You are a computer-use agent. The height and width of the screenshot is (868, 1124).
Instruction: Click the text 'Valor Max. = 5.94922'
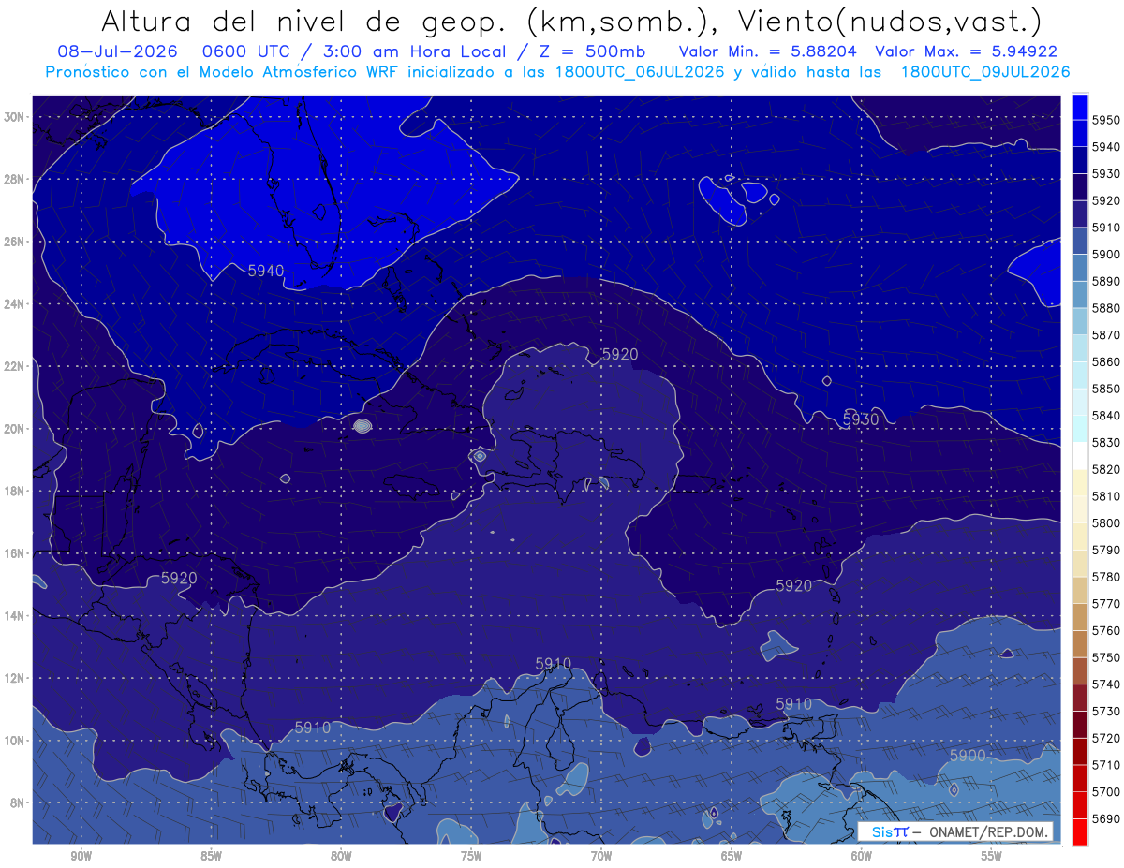968,51
